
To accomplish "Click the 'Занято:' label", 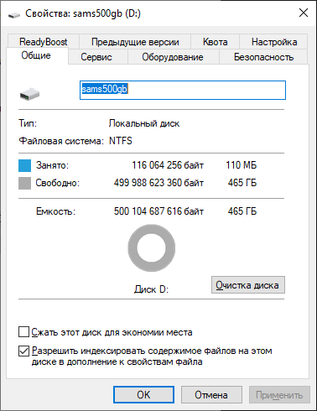I will pyautogui.click(x=52, y=165).
